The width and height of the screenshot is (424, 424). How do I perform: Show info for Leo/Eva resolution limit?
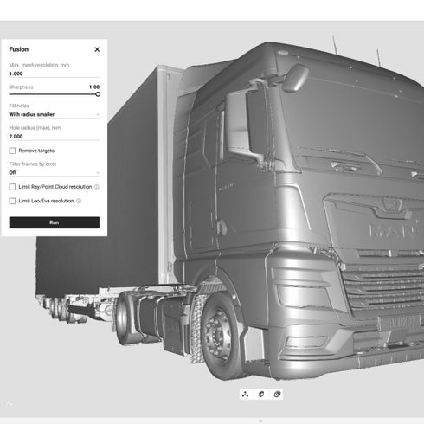[x=79, y=201]
